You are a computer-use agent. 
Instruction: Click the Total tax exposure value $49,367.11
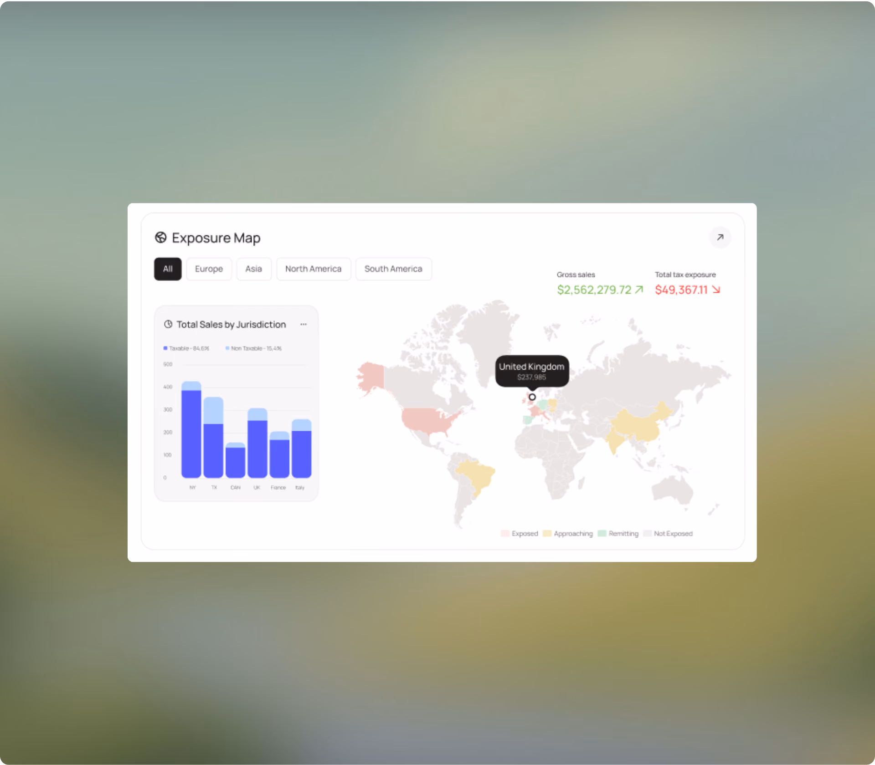tap(681, 290)
